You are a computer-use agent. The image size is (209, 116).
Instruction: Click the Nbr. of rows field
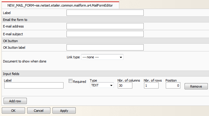pos(151,86)
